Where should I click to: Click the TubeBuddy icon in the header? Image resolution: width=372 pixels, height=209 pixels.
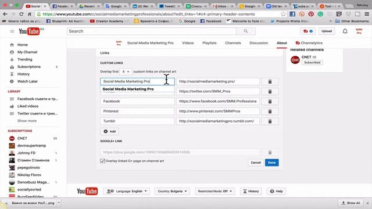[x=308, y=31]
